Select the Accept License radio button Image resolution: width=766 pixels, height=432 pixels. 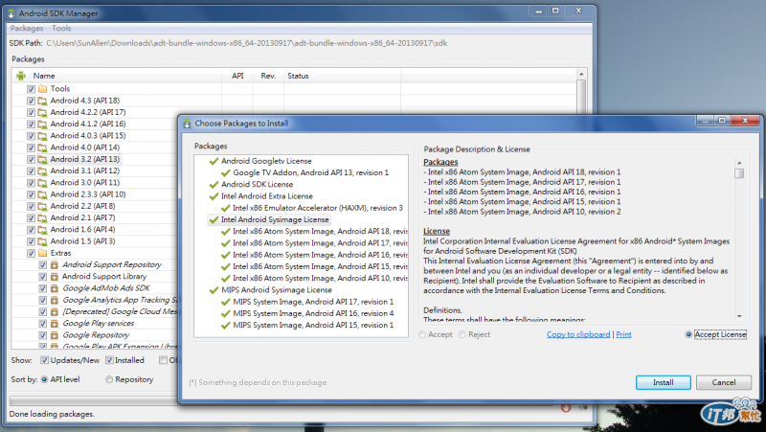click(688, 334)
